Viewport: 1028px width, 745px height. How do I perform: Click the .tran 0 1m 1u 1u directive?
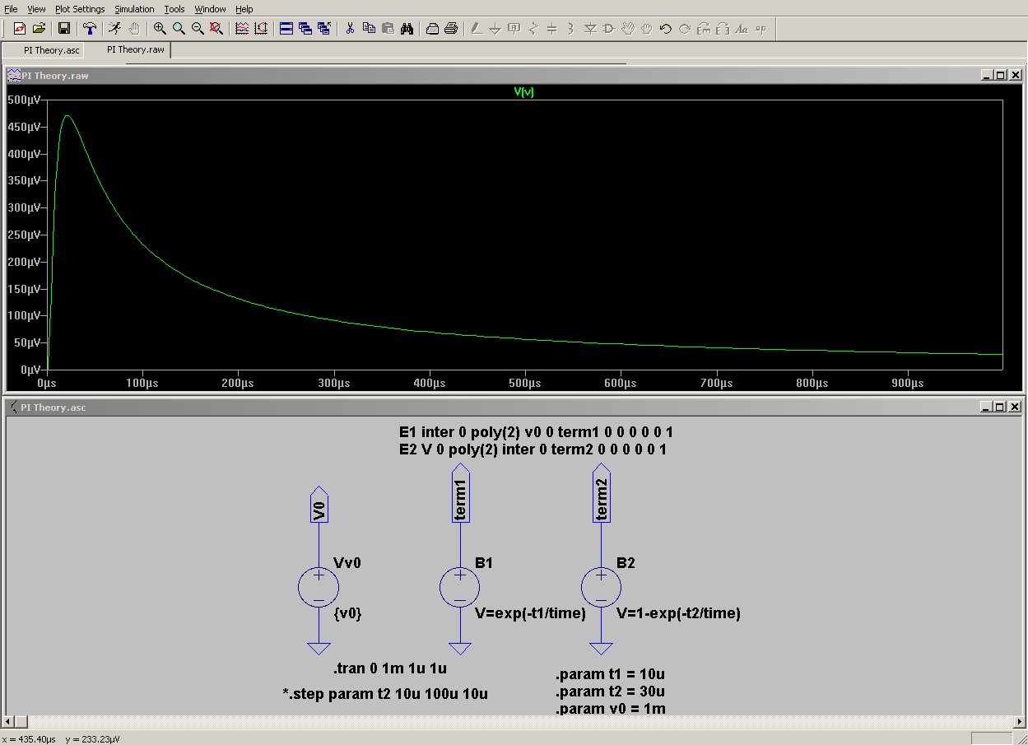389,668
